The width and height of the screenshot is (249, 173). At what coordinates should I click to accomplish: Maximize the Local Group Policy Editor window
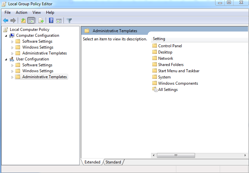pos(229,3)
